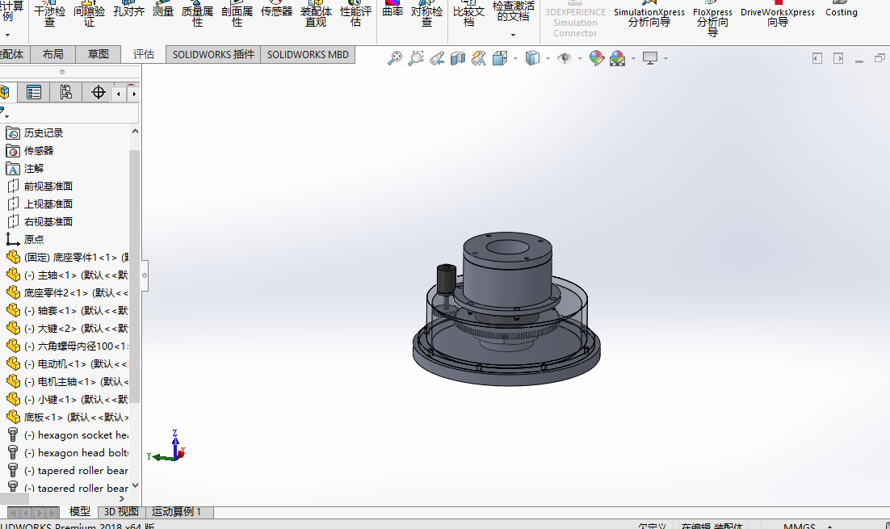Open the Display Style dropdown arrow
This screenshot has width=890, height=529.
[x=548, y=58]
